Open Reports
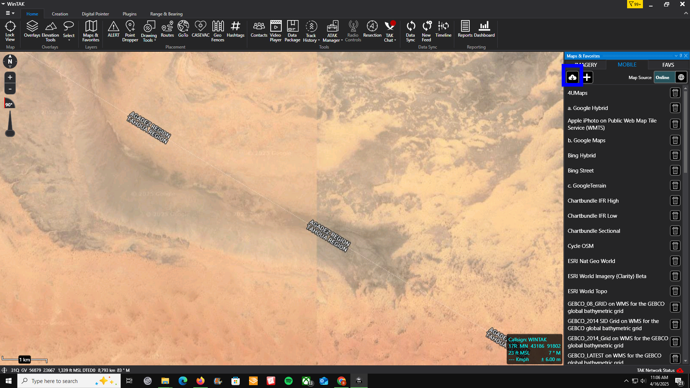 tap(465, 29)
